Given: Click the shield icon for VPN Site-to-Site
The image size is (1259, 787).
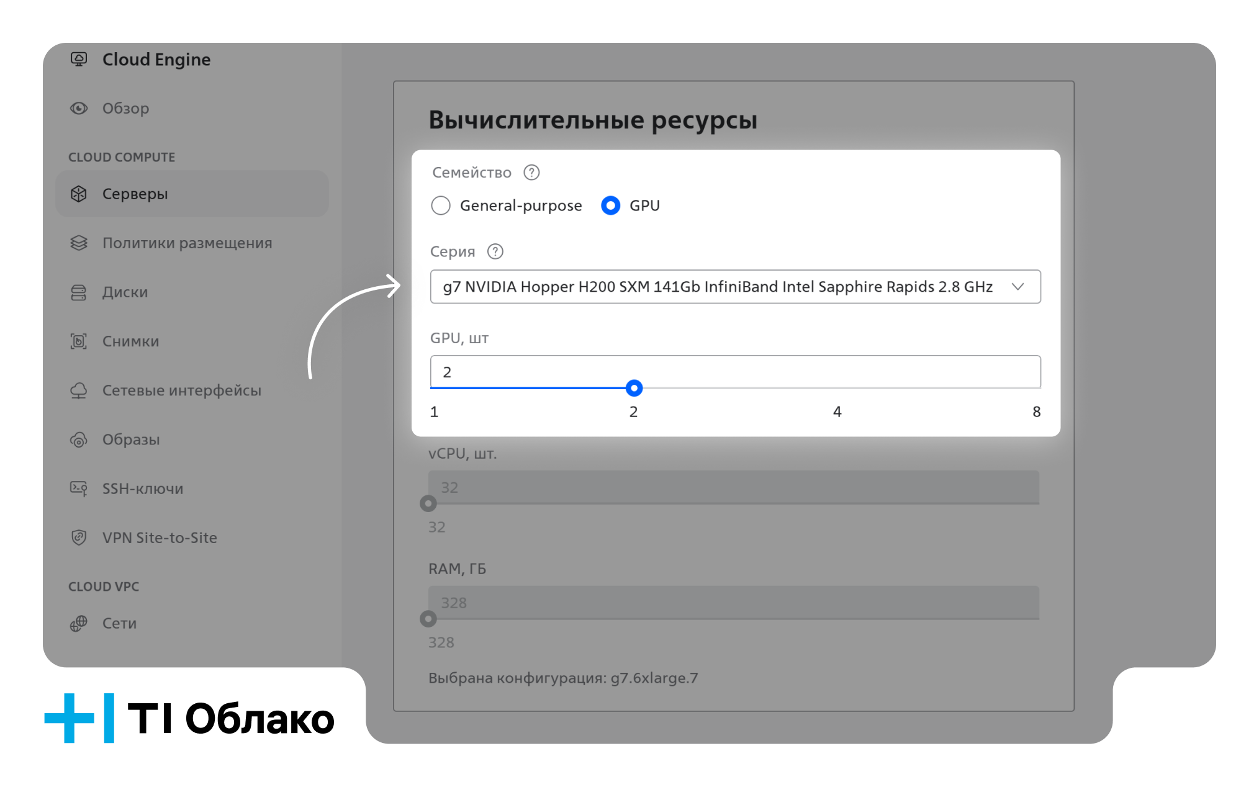Looking at the screenshot, I should (79, 537).
